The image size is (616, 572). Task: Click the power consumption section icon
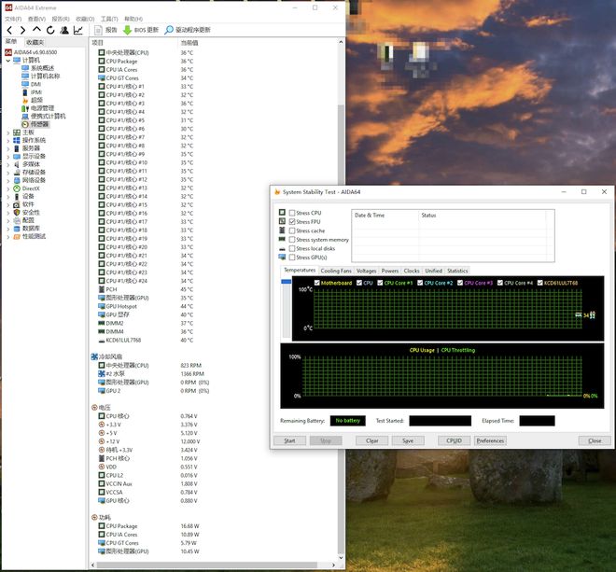coord(94,517)
